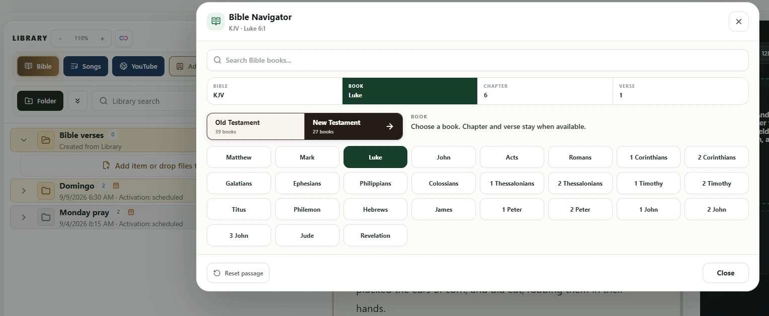The height and width of the screenshot is (316, 769).
Task: Select the book Philemon
Action: 307,209
